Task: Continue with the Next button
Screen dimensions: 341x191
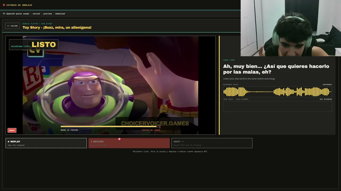Action: tap(212, 143)
